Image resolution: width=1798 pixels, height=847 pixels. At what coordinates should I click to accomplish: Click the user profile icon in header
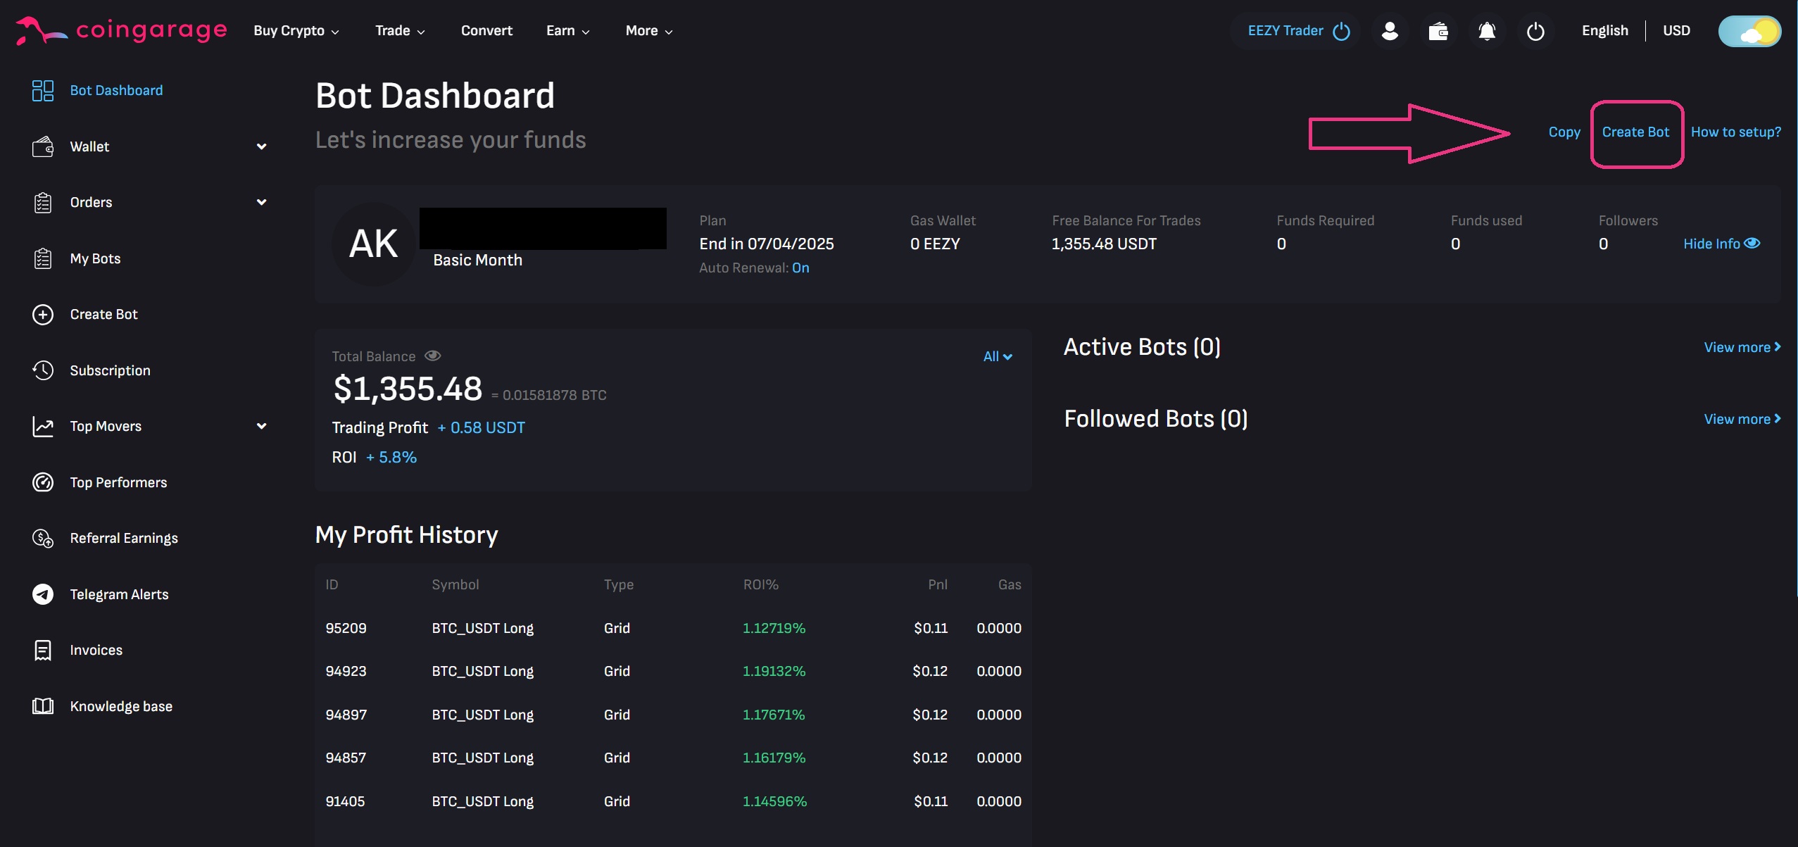1389,31
